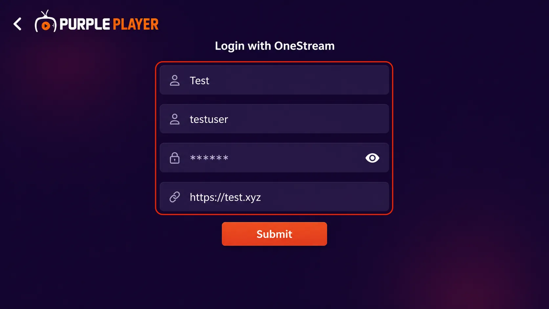
Task: Focus the playlist name field containing Test
Action: pos(274,80)
